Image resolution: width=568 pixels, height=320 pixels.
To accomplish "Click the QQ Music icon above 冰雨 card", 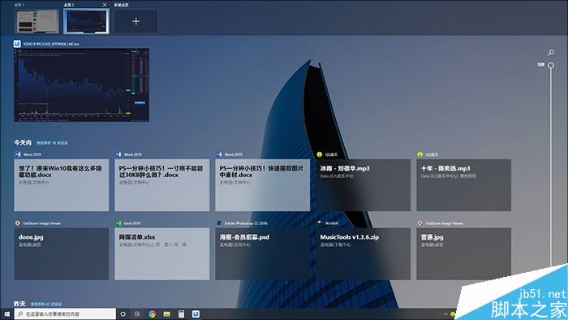I will click(x=319, y=154).
